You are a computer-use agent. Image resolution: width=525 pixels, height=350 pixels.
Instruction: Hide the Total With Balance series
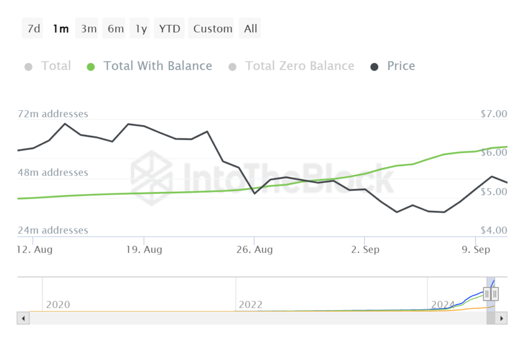click(x=149, y=66)
